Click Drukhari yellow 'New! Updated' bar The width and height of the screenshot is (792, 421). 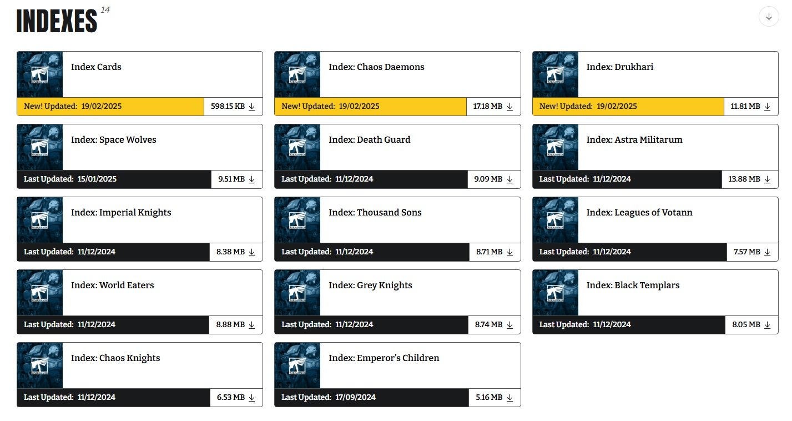point(628,107)
